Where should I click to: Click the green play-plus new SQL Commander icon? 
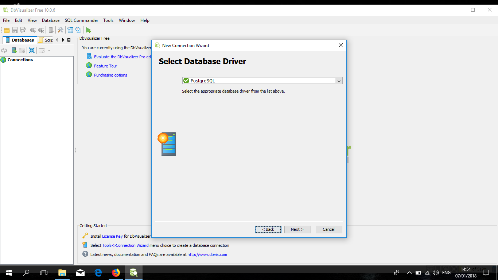point(88,30)
